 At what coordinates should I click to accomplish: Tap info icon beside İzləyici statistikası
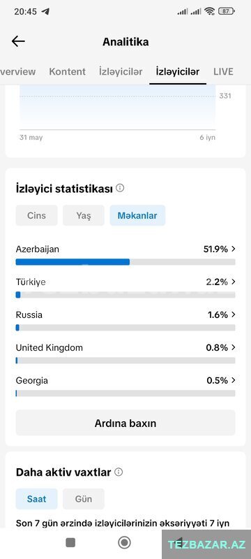coord(120,188)
